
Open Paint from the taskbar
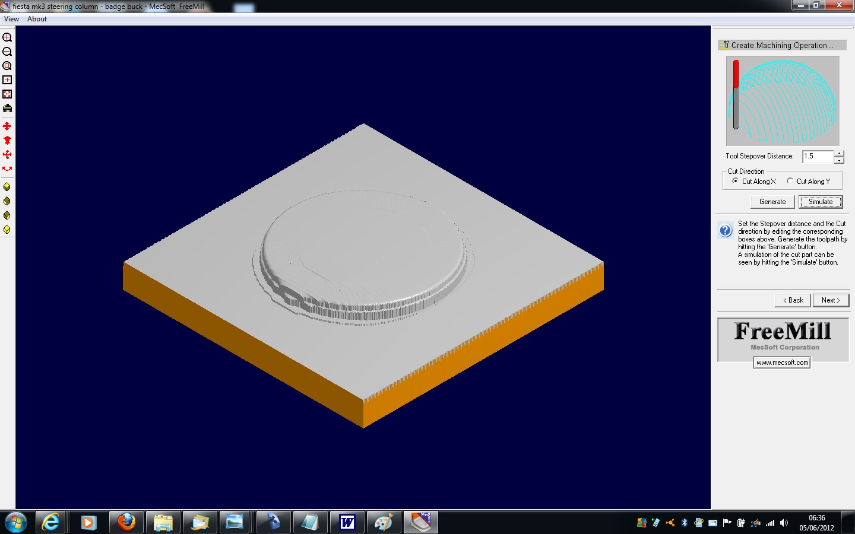coord(384,522)
